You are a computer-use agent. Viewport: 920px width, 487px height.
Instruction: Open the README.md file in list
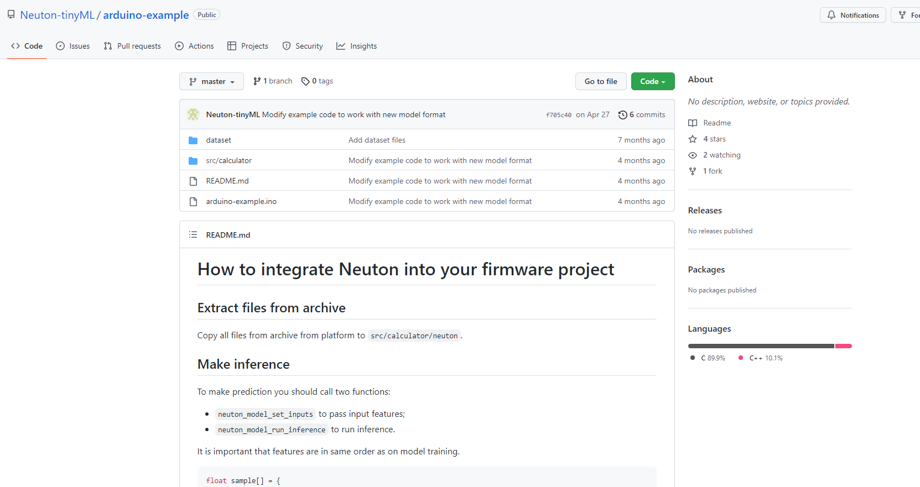[x=227, y=181]
